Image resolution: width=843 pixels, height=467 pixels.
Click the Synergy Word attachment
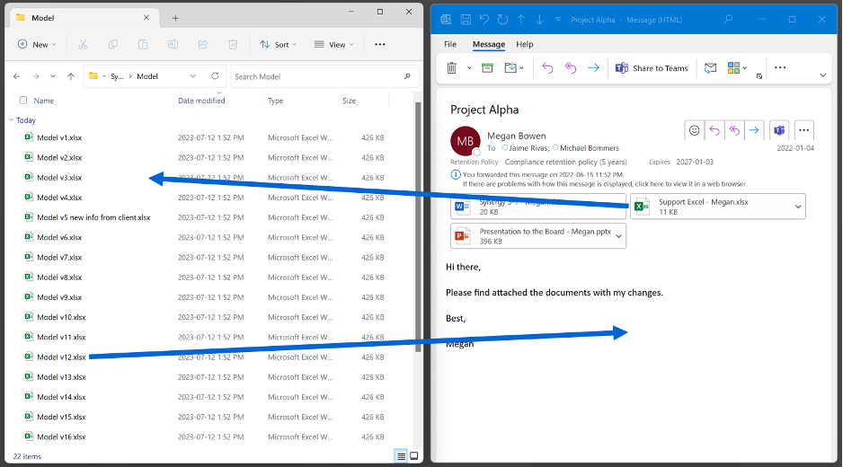point(538,207)
